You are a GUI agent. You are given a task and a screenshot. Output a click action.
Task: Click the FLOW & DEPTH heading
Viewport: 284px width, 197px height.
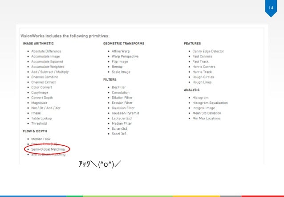pos(35,131)
